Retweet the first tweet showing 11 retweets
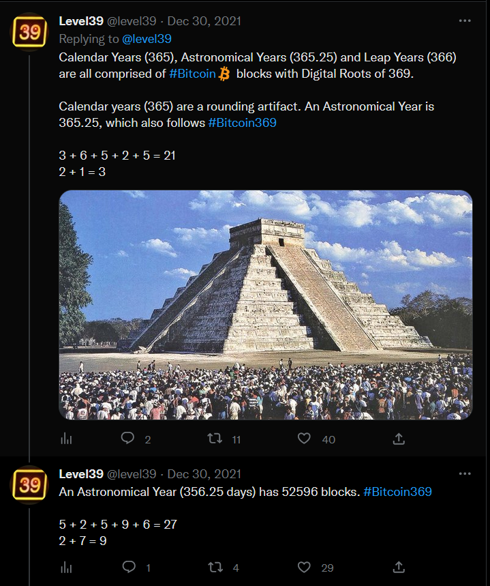The image size is (490, 586). (x=215, y=438)
